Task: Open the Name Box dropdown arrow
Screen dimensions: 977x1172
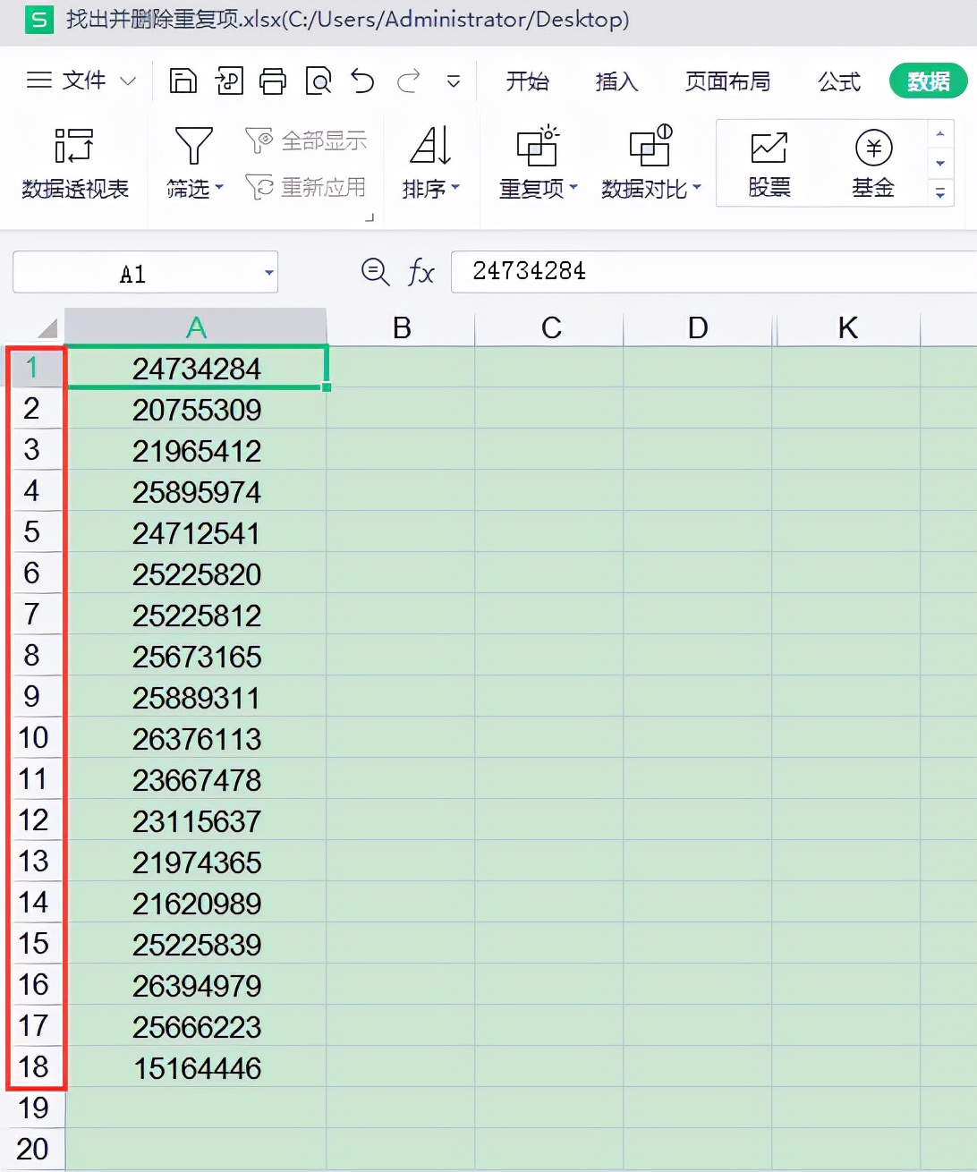Action: pyautogui.click(x=268, y=273)
